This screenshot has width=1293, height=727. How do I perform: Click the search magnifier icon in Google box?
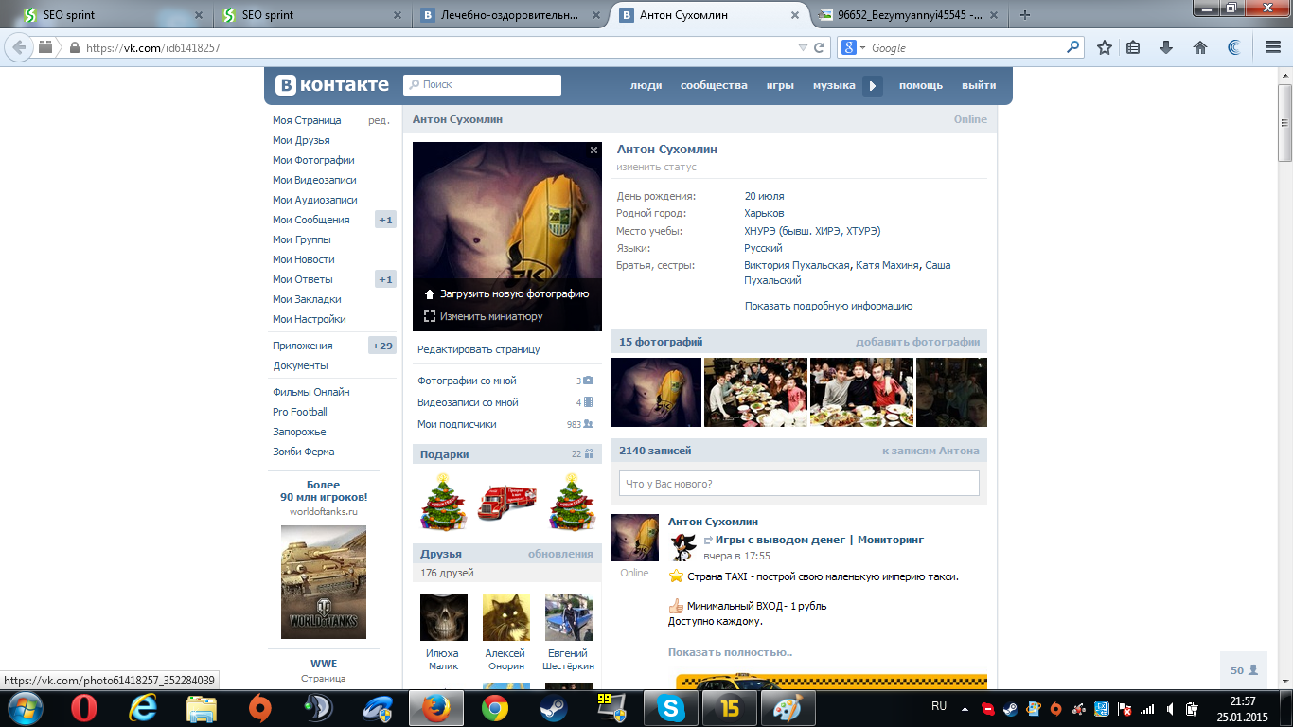[x=1073, y=46]
